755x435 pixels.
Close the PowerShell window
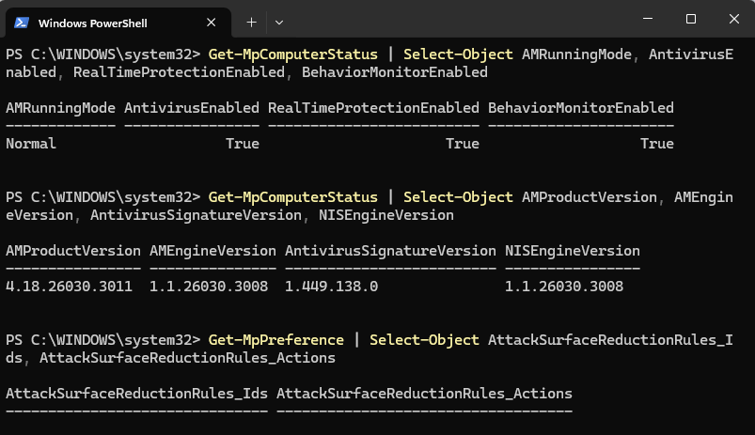(x=732, y=19)
